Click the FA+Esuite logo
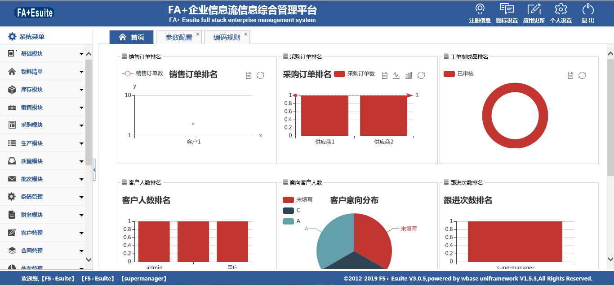 [x=34, y=13]
